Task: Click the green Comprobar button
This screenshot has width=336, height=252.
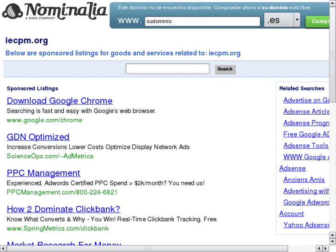Action: tap(318, 21)
